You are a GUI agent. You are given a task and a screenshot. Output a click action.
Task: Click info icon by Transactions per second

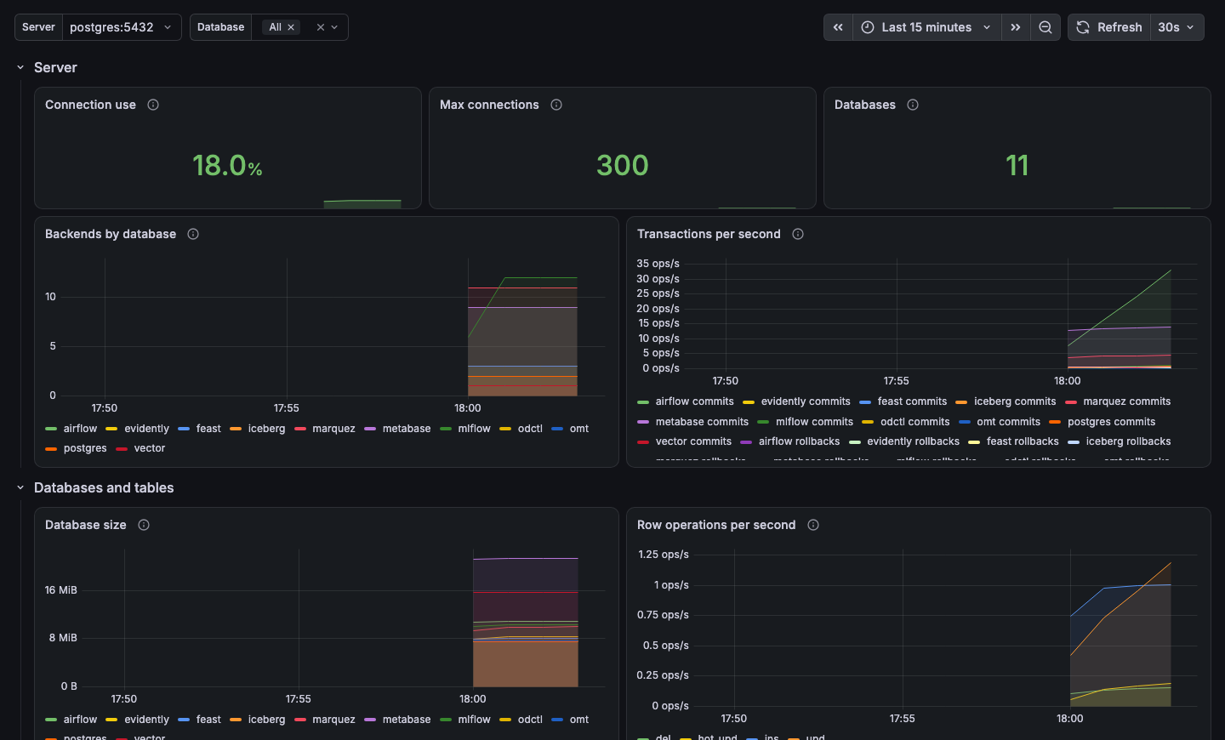798,234
